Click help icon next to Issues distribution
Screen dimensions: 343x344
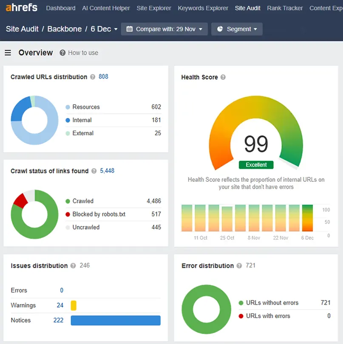point(73,266)
